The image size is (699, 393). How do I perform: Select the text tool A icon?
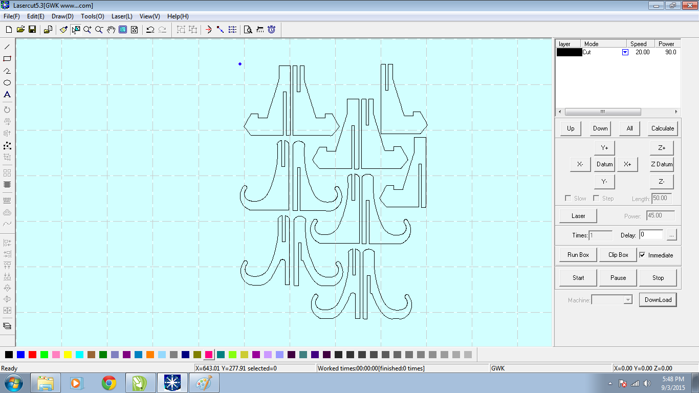(7, 95)
